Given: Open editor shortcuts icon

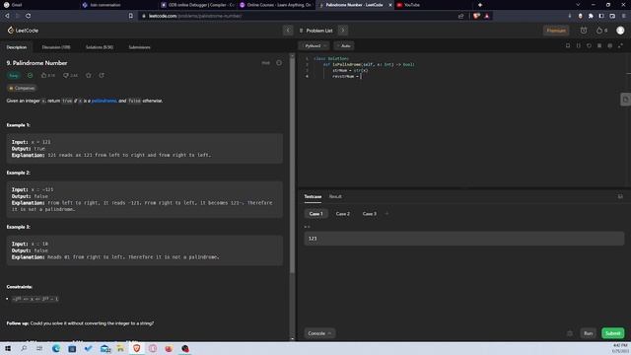Looking at the screenshot, I should tap(599, 46).
